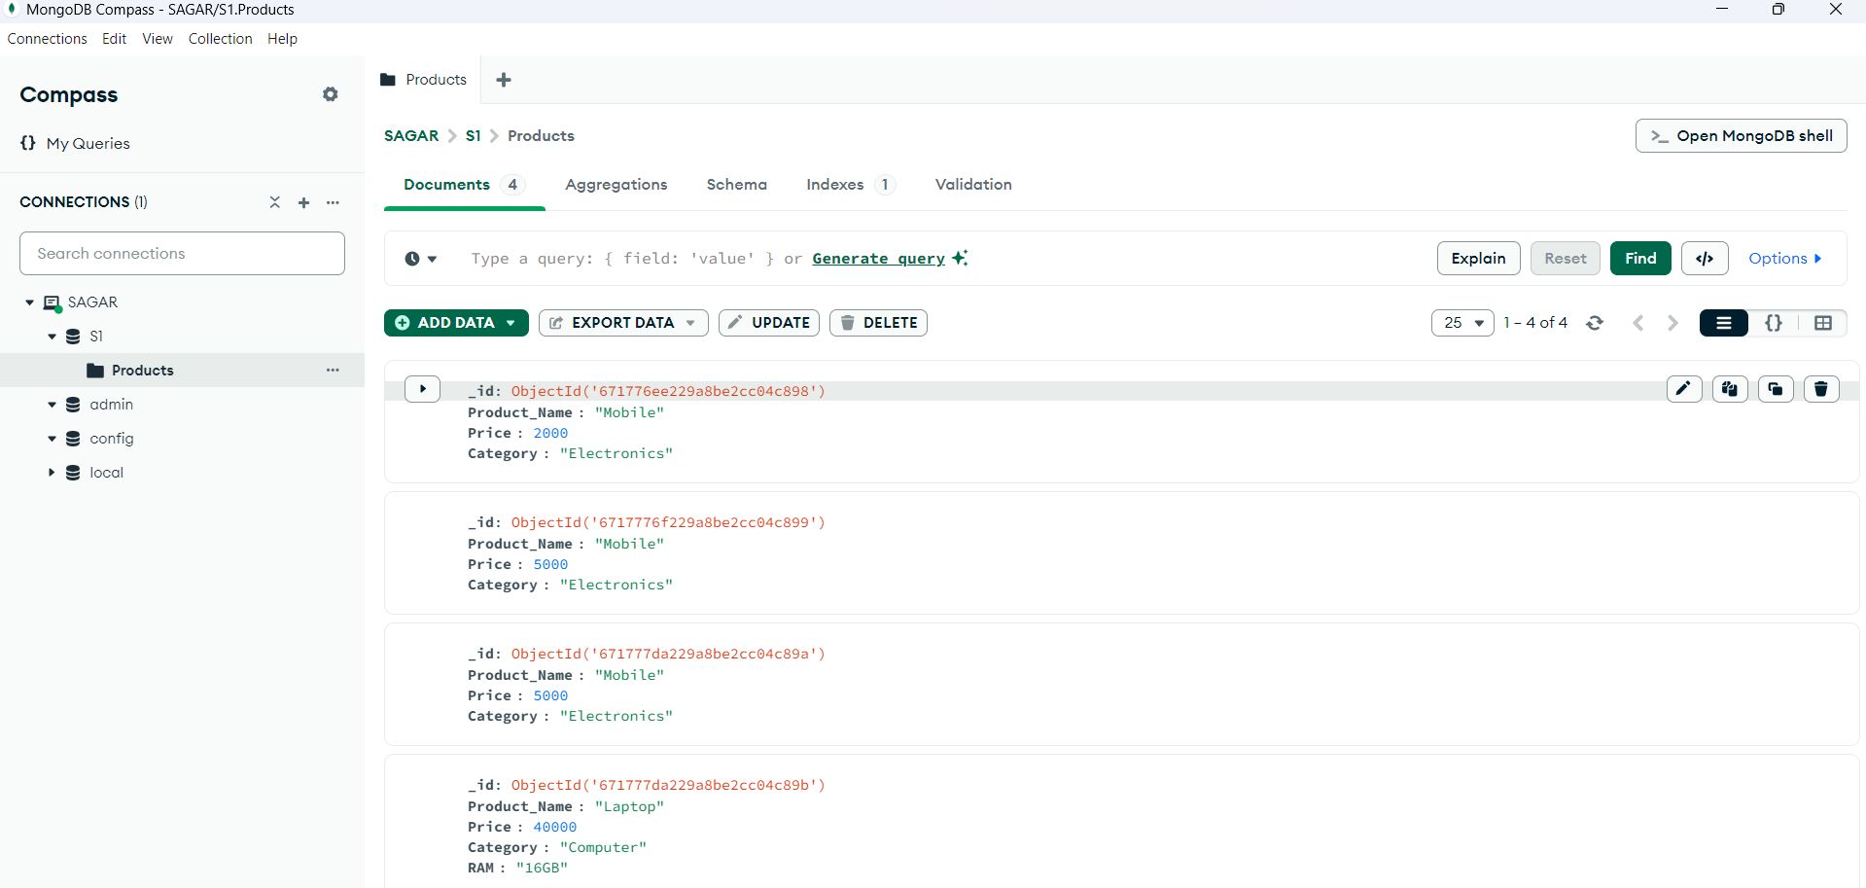The height and width of the screenshot is (888, 1866).
Task: Open the documents-per-page dropdown
Action: 1461,322
